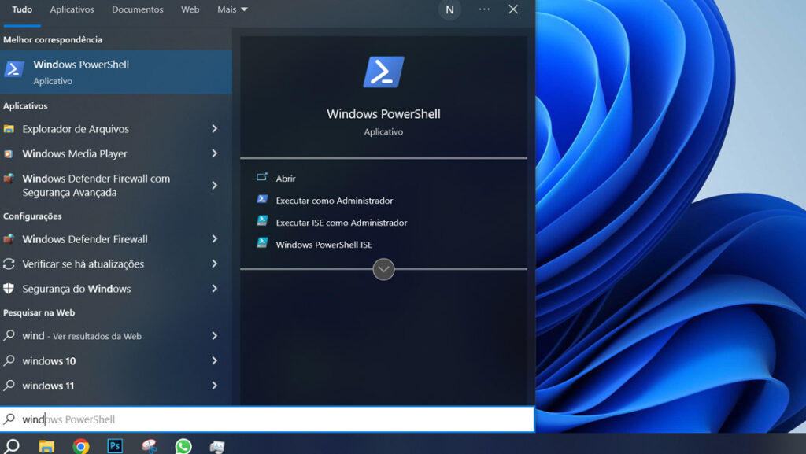The image size is (806, 454).
Task: Click the large Windows PowerShell logo
Action: (x=383, y=71)
